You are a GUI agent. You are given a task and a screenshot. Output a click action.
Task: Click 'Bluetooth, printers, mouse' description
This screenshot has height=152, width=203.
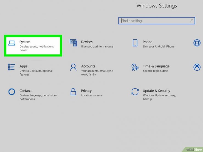(x=97, y=47)
